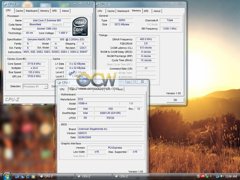
Task: Click the Switch Between Windows quick launch icon
Action: [22, 176]
